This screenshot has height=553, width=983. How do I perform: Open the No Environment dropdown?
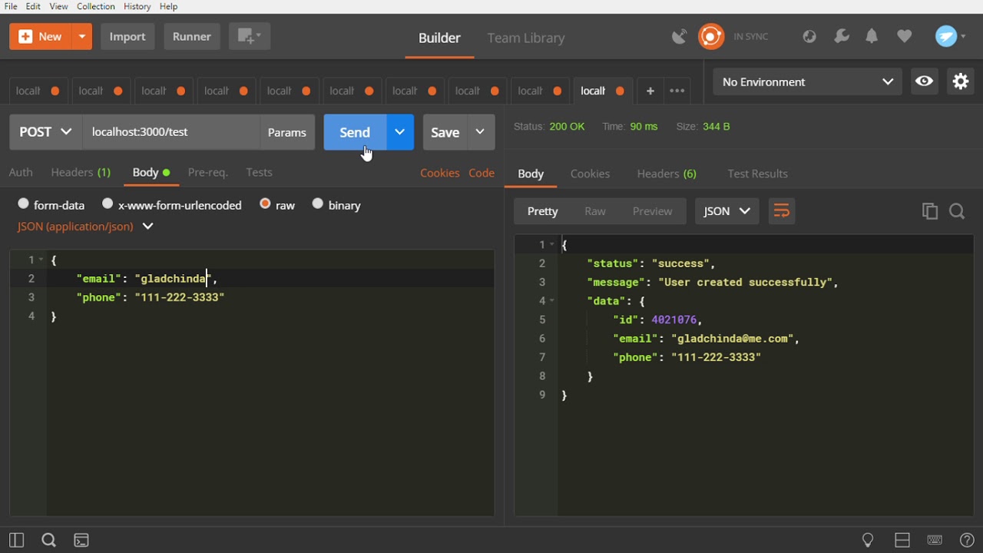click(807, 81)
